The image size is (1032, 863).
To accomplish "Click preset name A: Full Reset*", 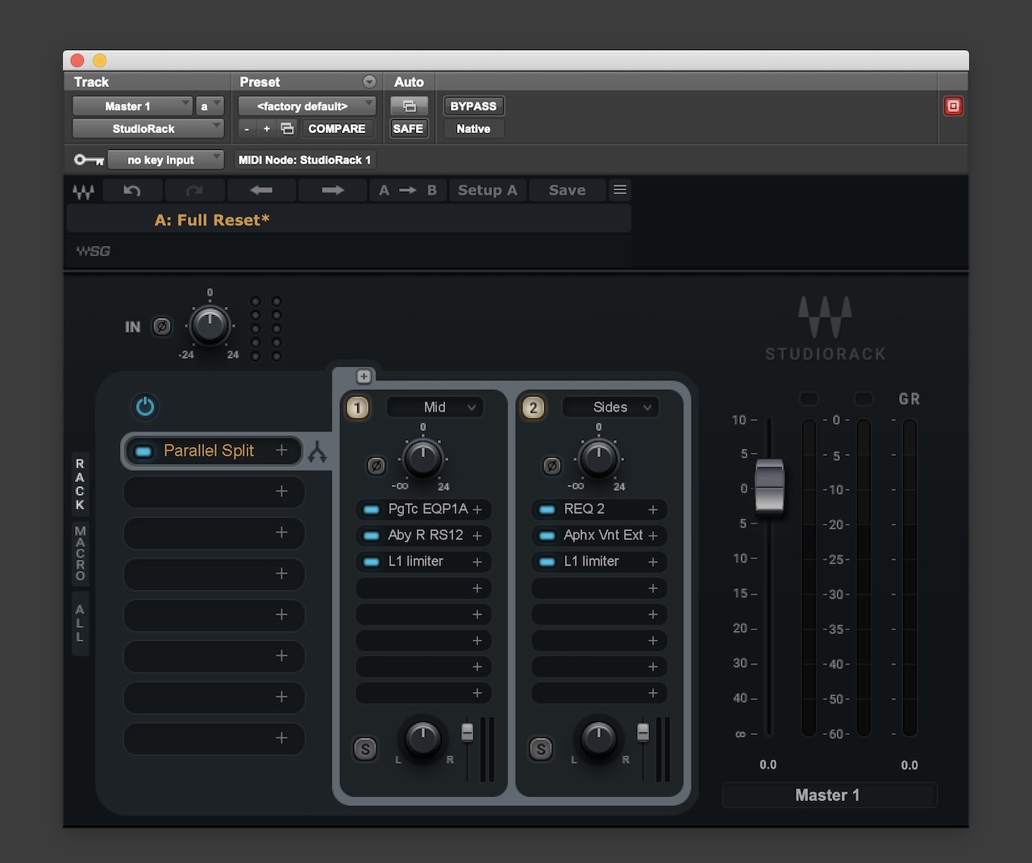I will tap(212, 220).
